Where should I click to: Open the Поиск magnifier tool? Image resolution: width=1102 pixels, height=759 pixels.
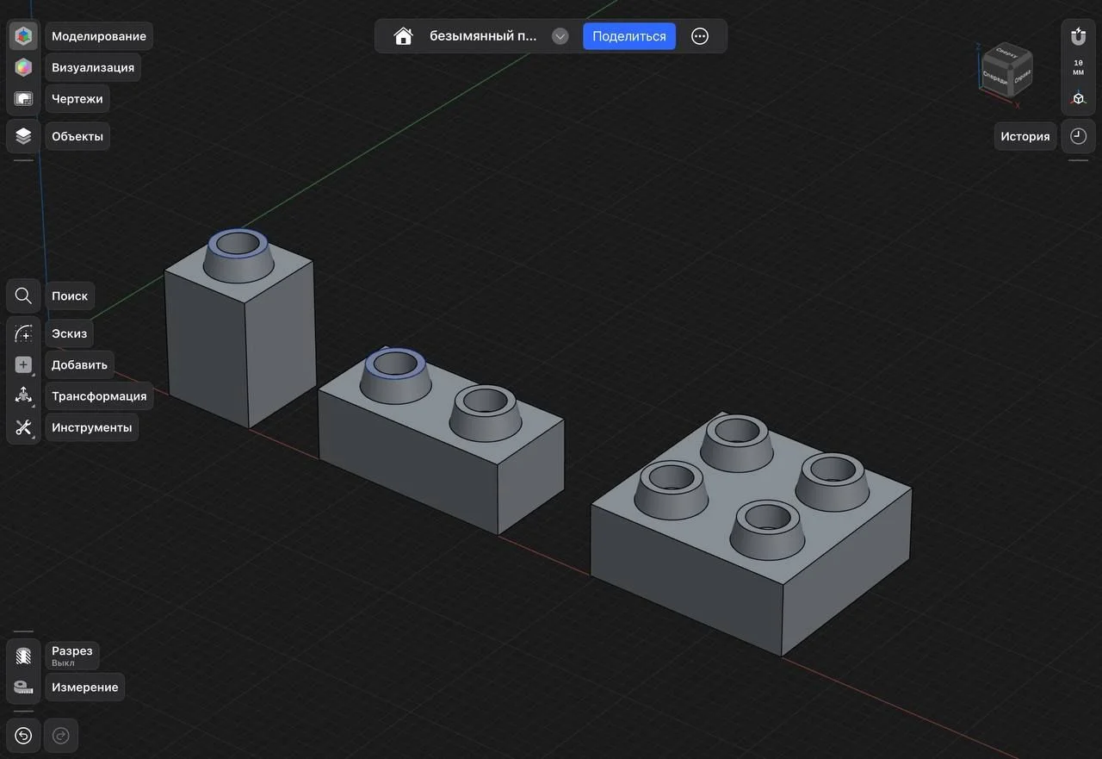(23, 296)
